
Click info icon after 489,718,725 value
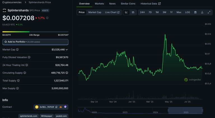tap(67, 73)
